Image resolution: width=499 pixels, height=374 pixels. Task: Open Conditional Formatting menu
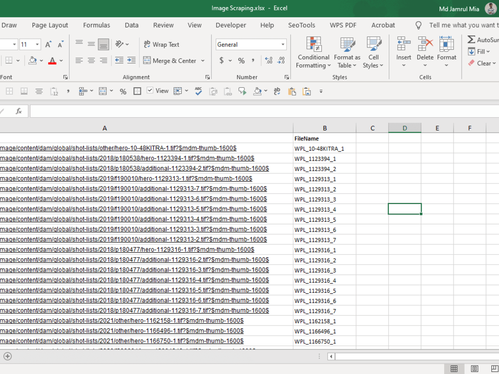(x=313, y=52)
